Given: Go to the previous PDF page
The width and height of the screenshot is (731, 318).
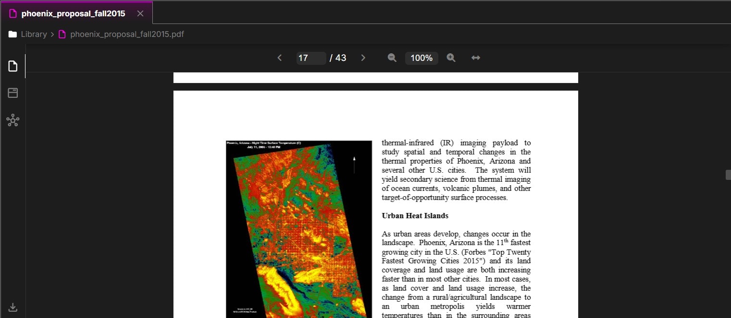Looking at the screenshot, I should pos(280,58).
